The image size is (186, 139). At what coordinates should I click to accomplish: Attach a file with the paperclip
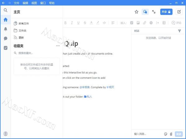point(171,134)
